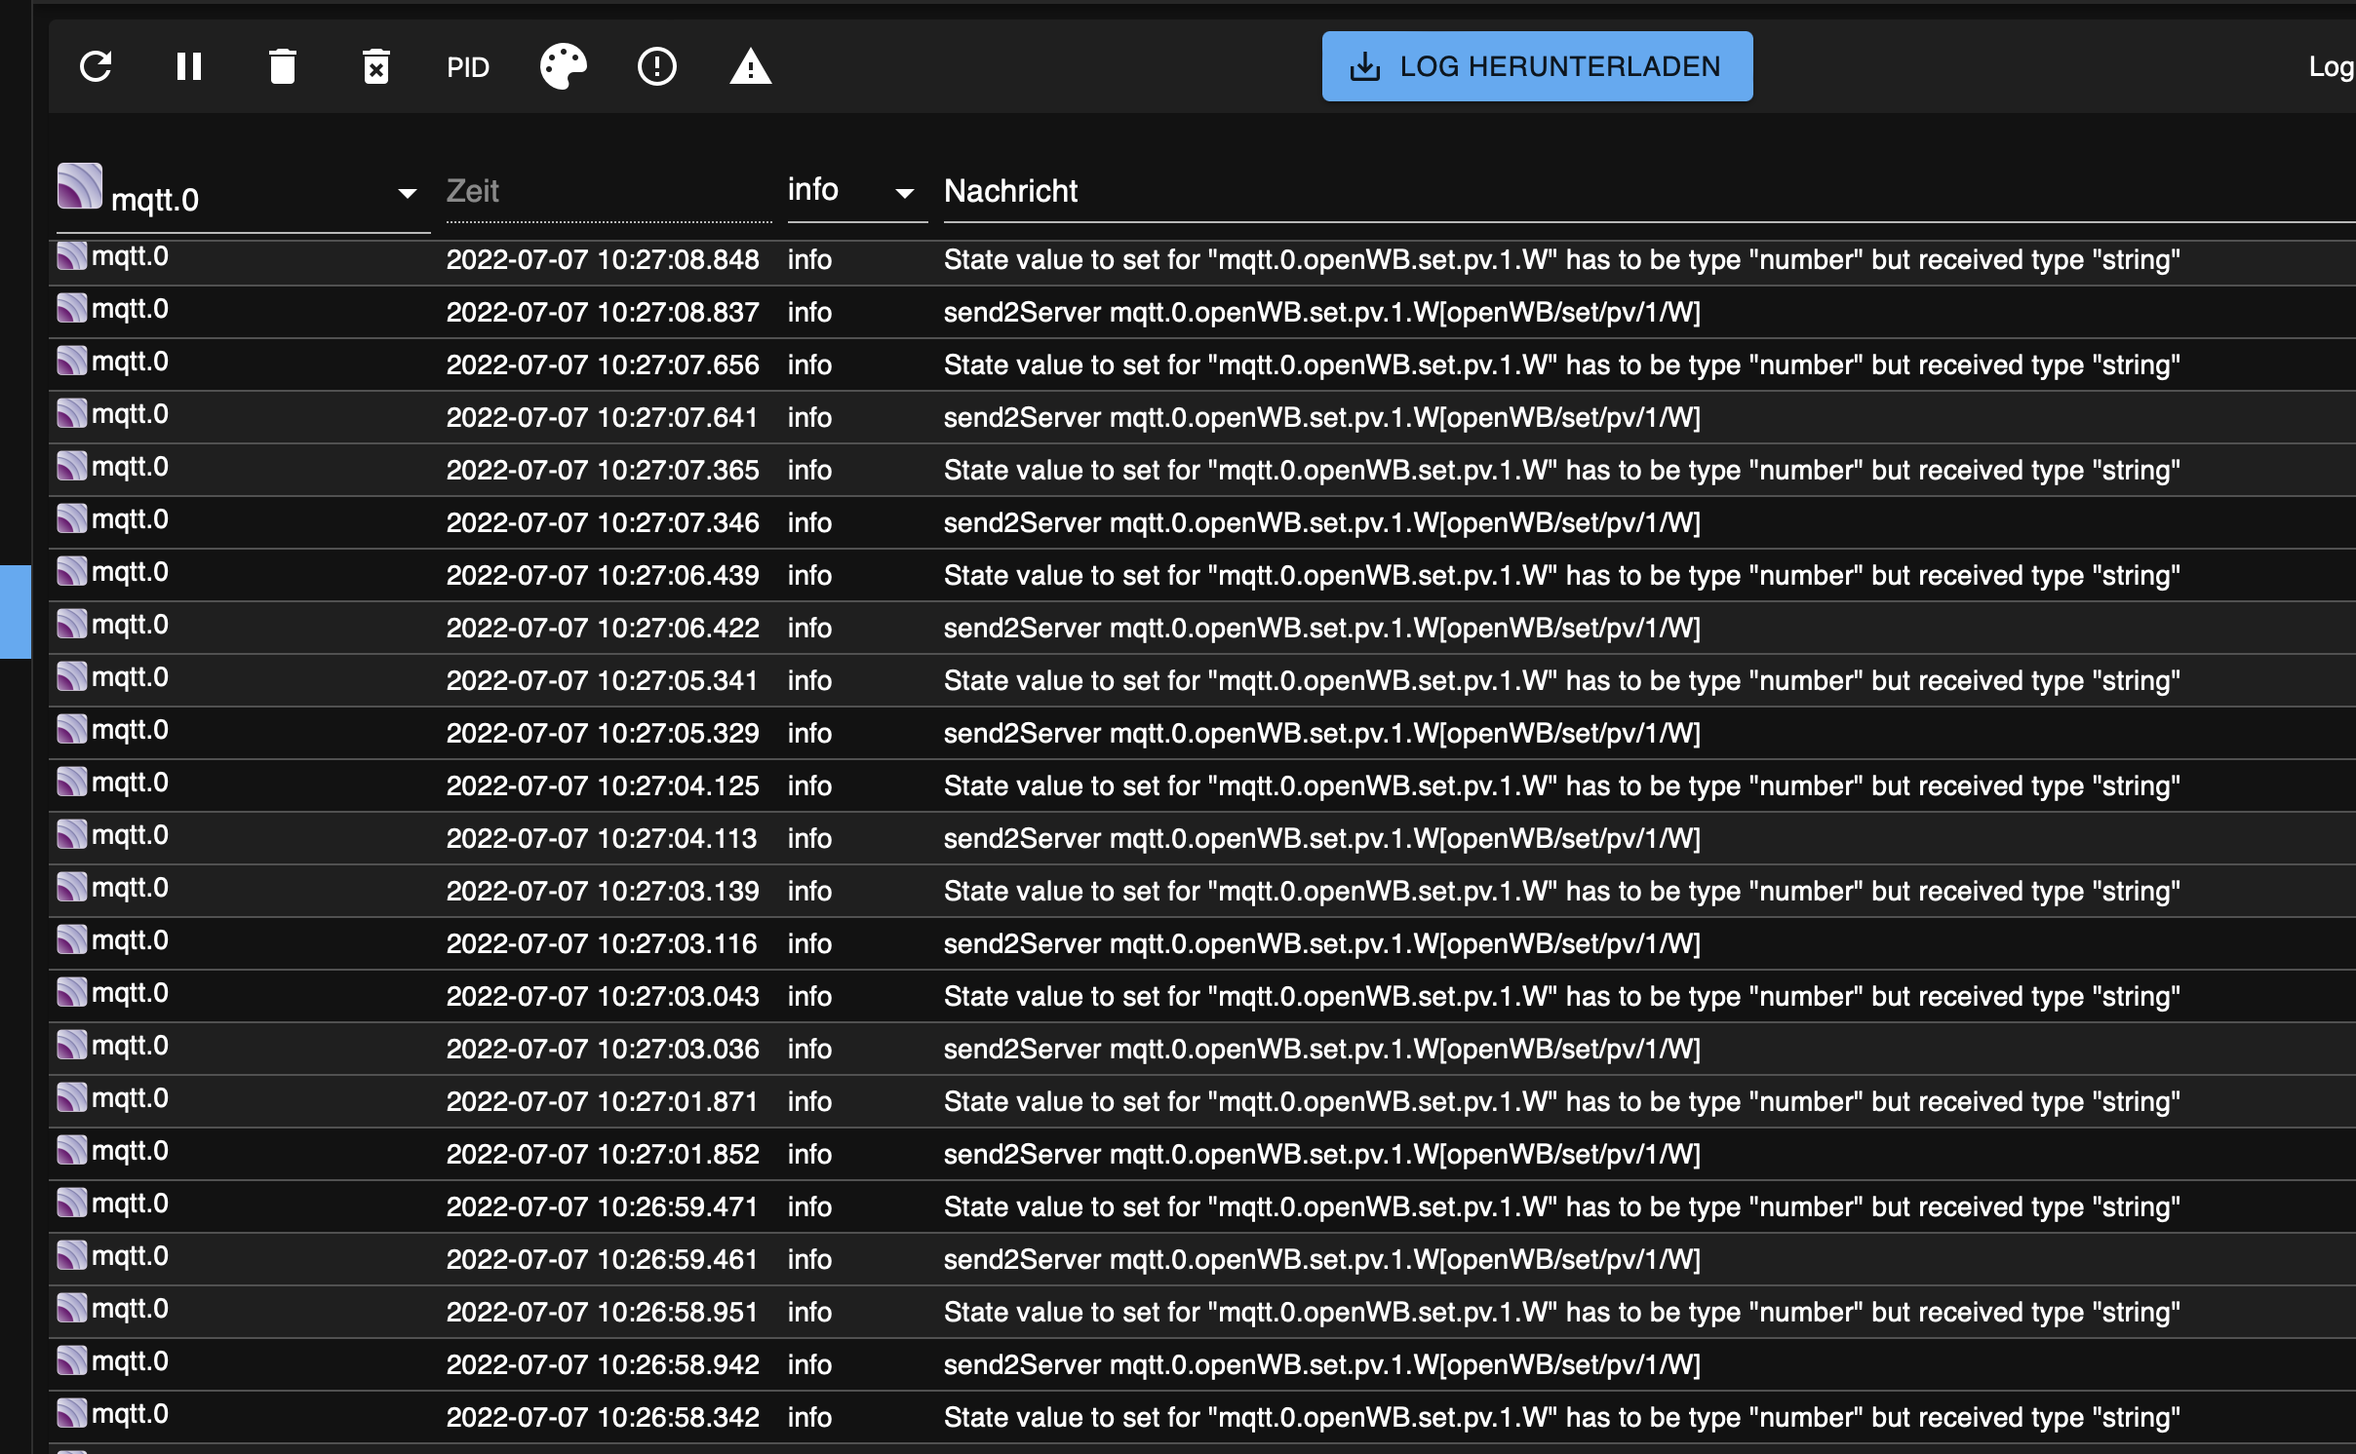Click the LOG HERUNTERLADEN button
The height and width of the screenshot is (1454, 2356).
tap(1537, 66)
